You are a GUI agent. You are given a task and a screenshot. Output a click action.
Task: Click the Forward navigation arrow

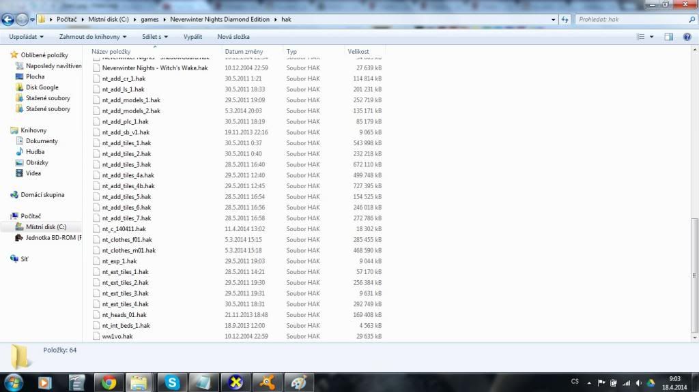[22, 20]
